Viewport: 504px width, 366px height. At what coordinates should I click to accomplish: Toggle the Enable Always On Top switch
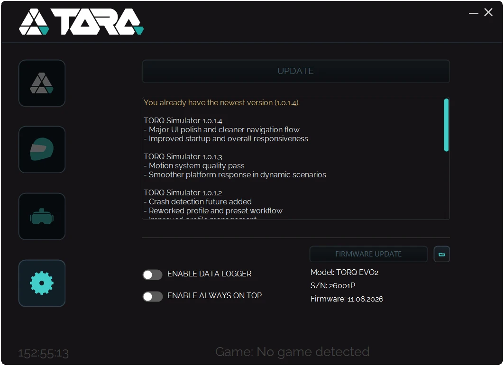[x=152, y=297]
